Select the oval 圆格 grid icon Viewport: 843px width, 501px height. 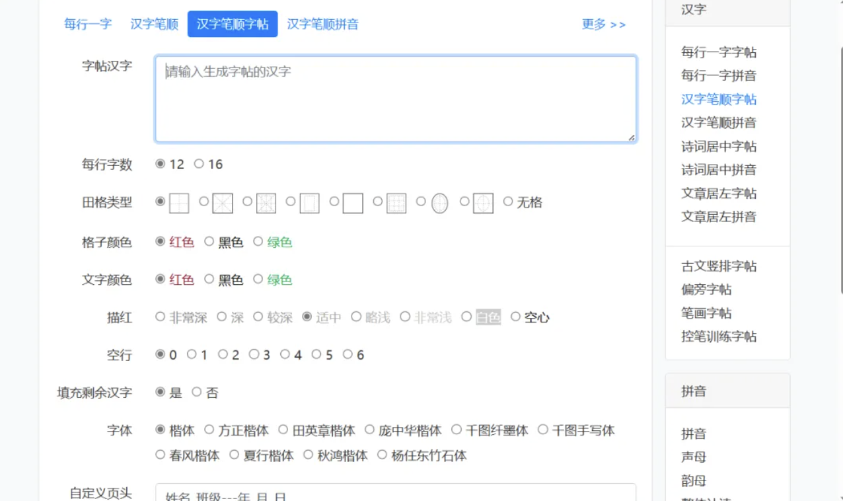coord(438,203)
